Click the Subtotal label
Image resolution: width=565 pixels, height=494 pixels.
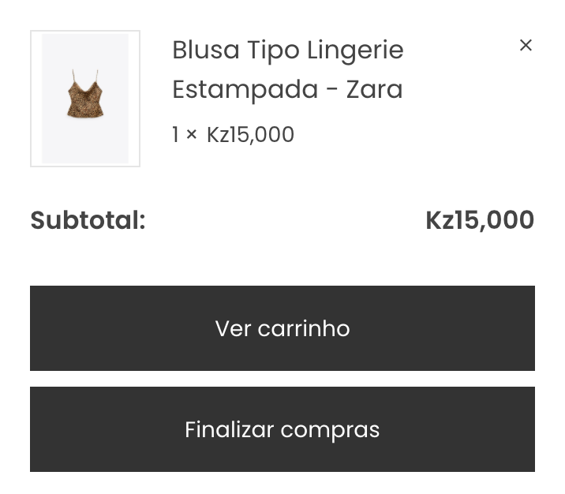coord(88,220)
